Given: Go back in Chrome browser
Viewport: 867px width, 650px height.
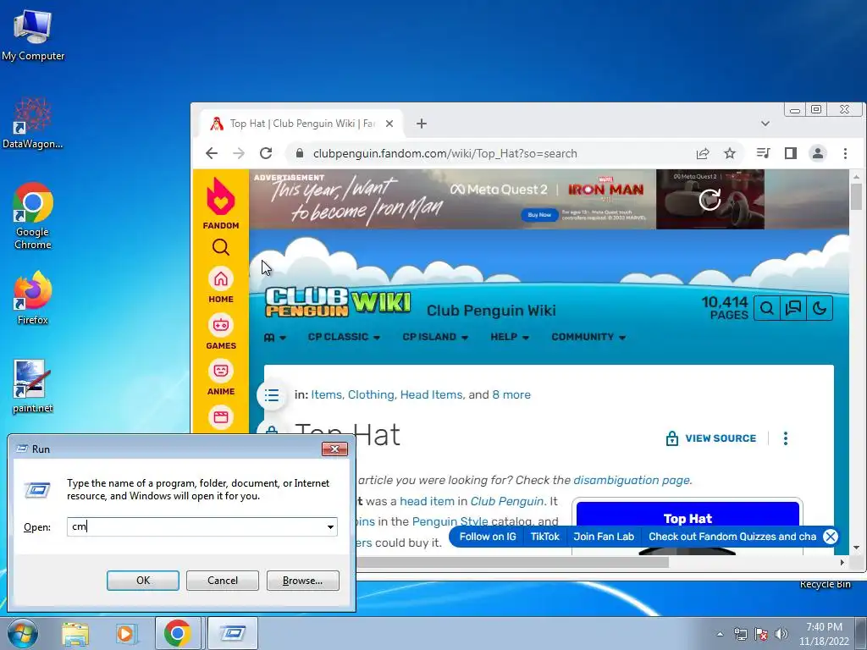Looking at the screenshot, I should click(212, 153).
